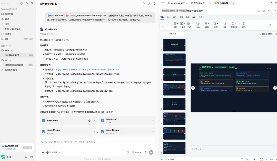Click the 添加页面 button

(173, 34)
